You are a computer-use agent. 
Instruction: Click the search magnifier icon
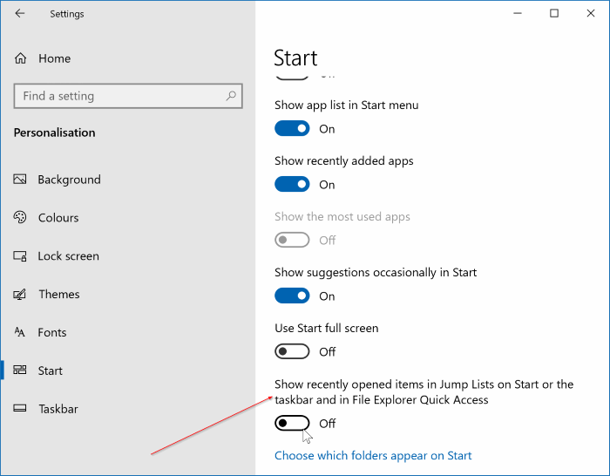point(231,95)
